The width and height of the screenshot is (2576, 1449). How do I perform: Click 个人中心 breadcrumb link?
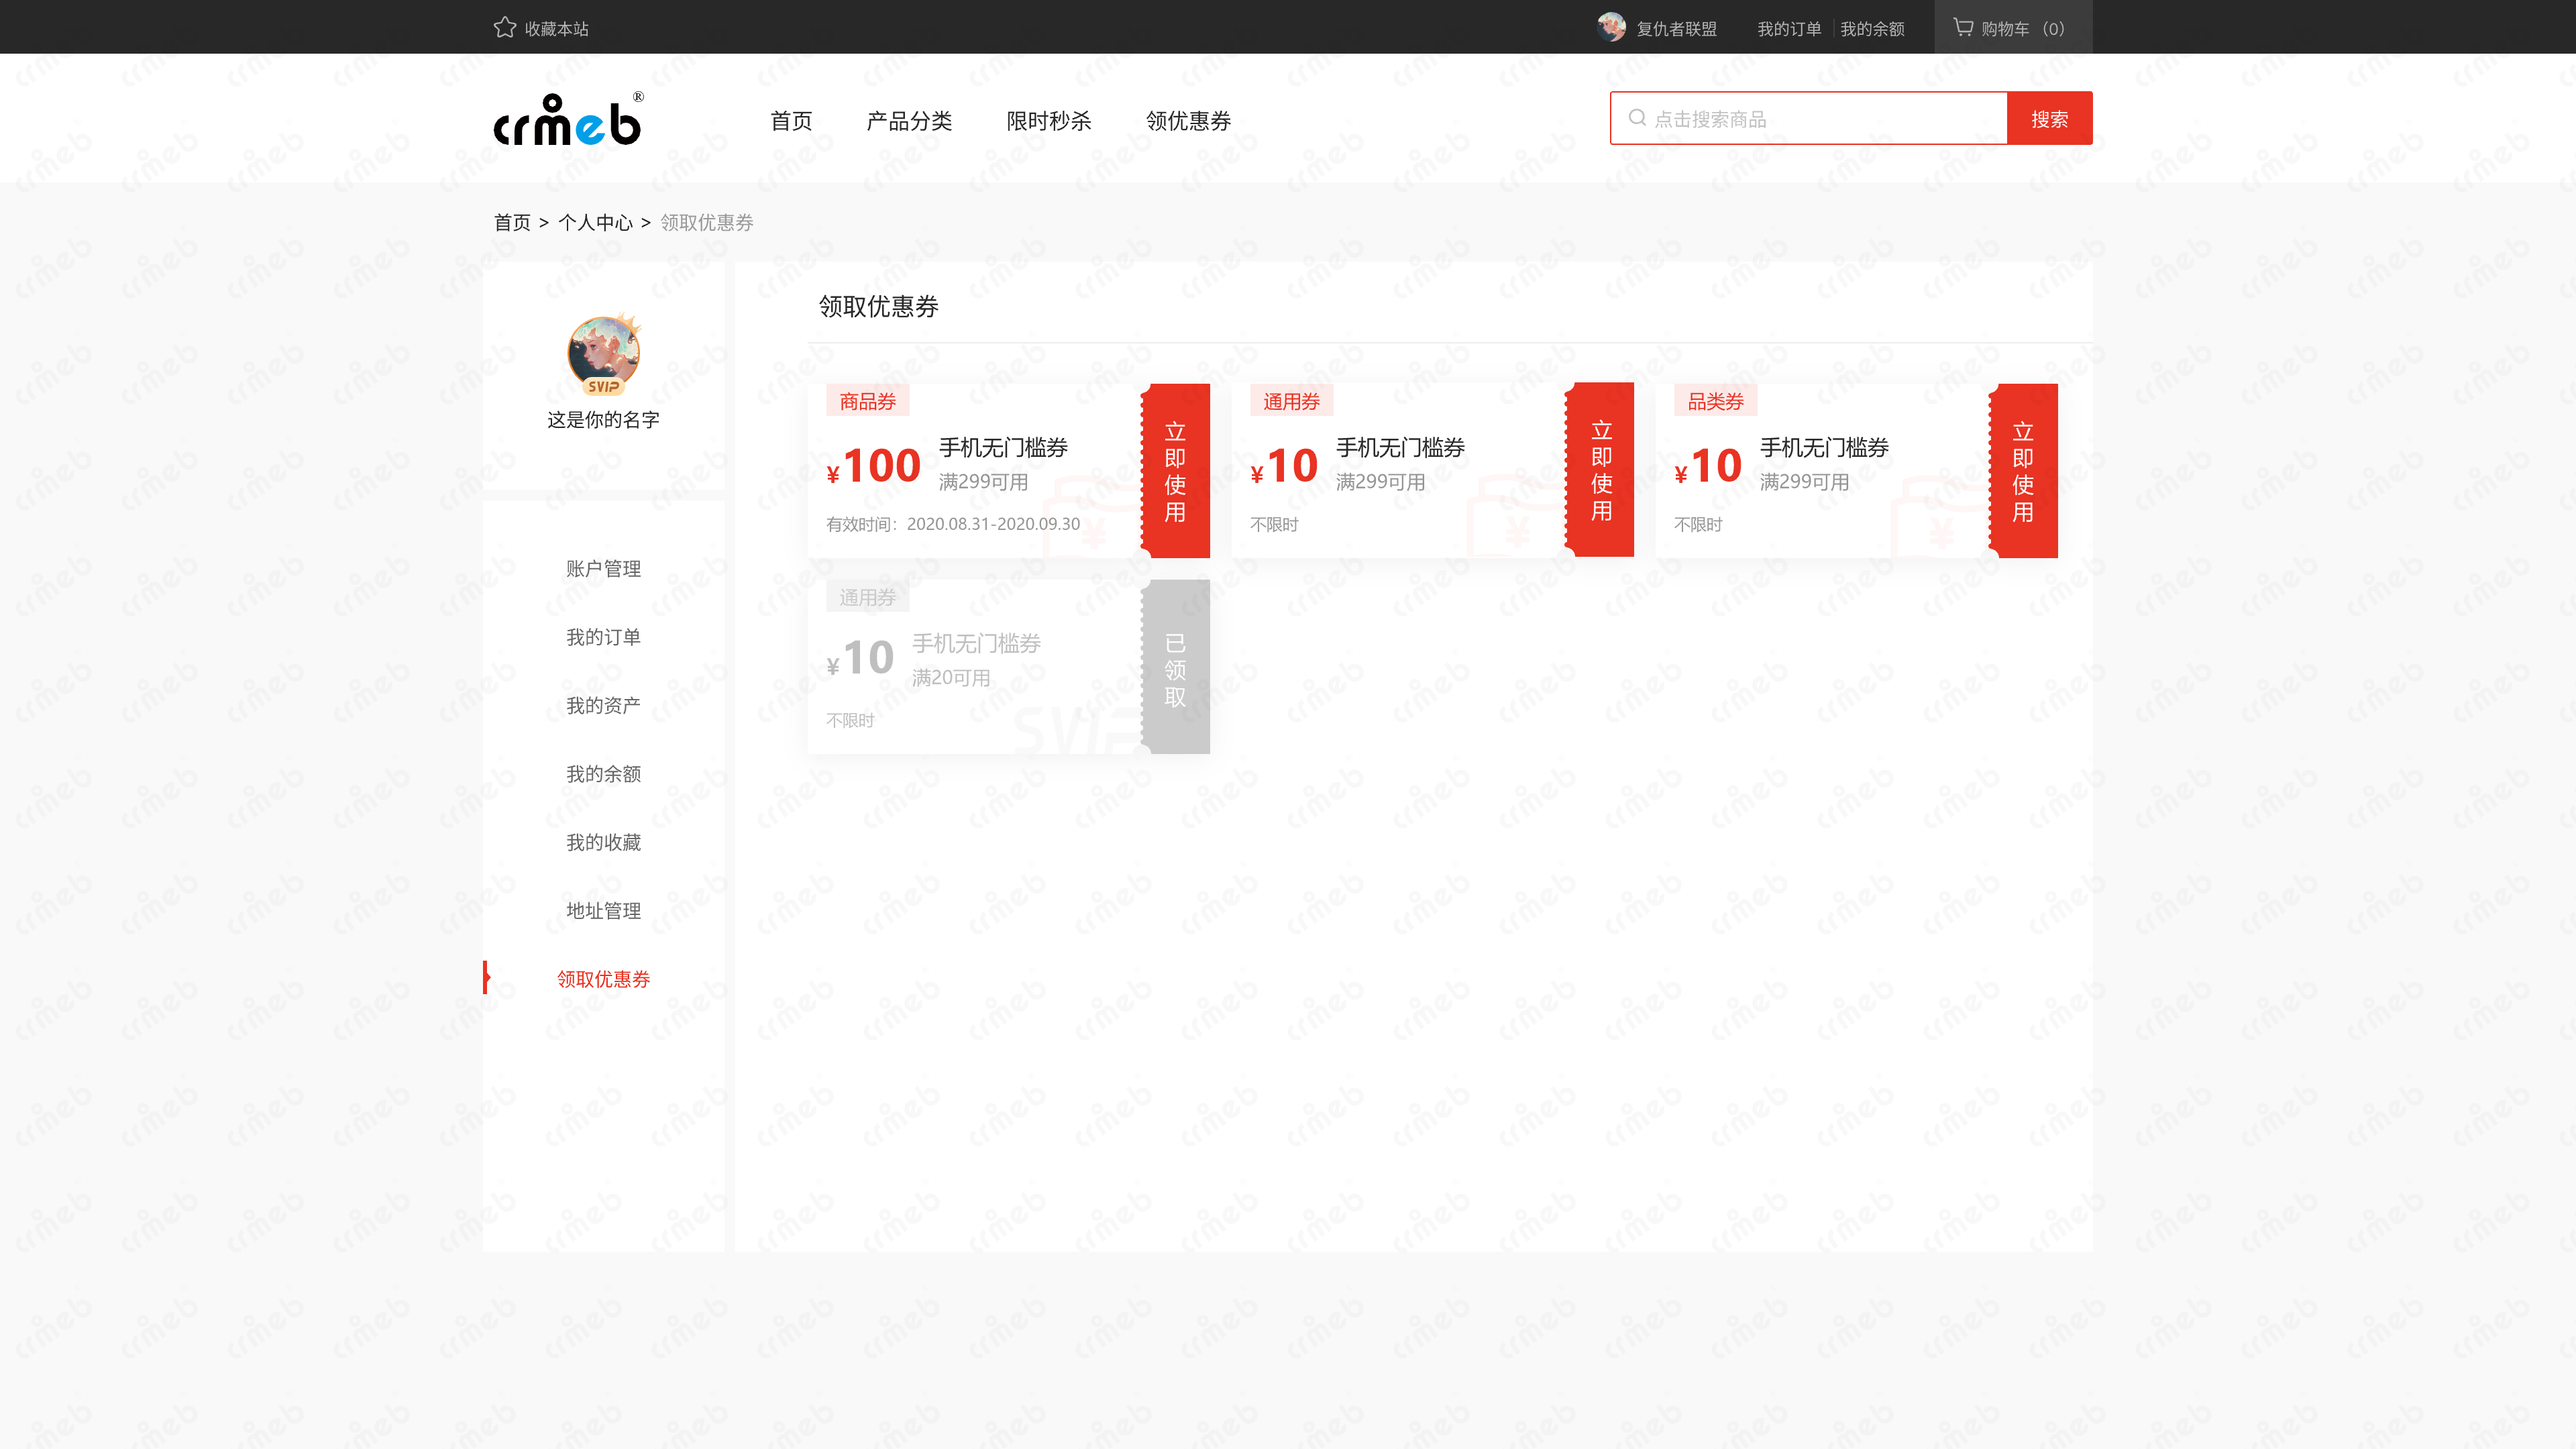coord(595,223)
